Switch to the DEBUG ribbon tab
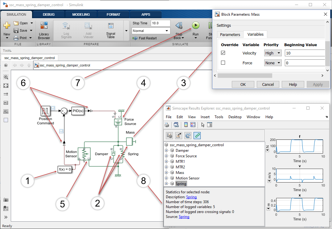Screen dimensions: 332x229 pyautogui.click(x=49, y=14)
